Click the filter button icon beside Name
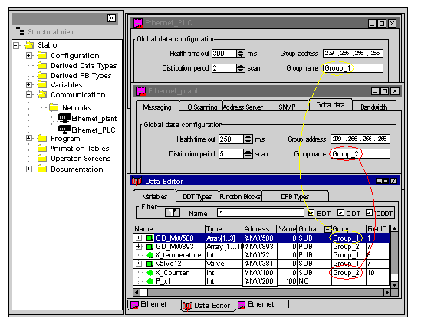This screenshot has height=328, width=421. pyautogui.click(x=173, y=213)
